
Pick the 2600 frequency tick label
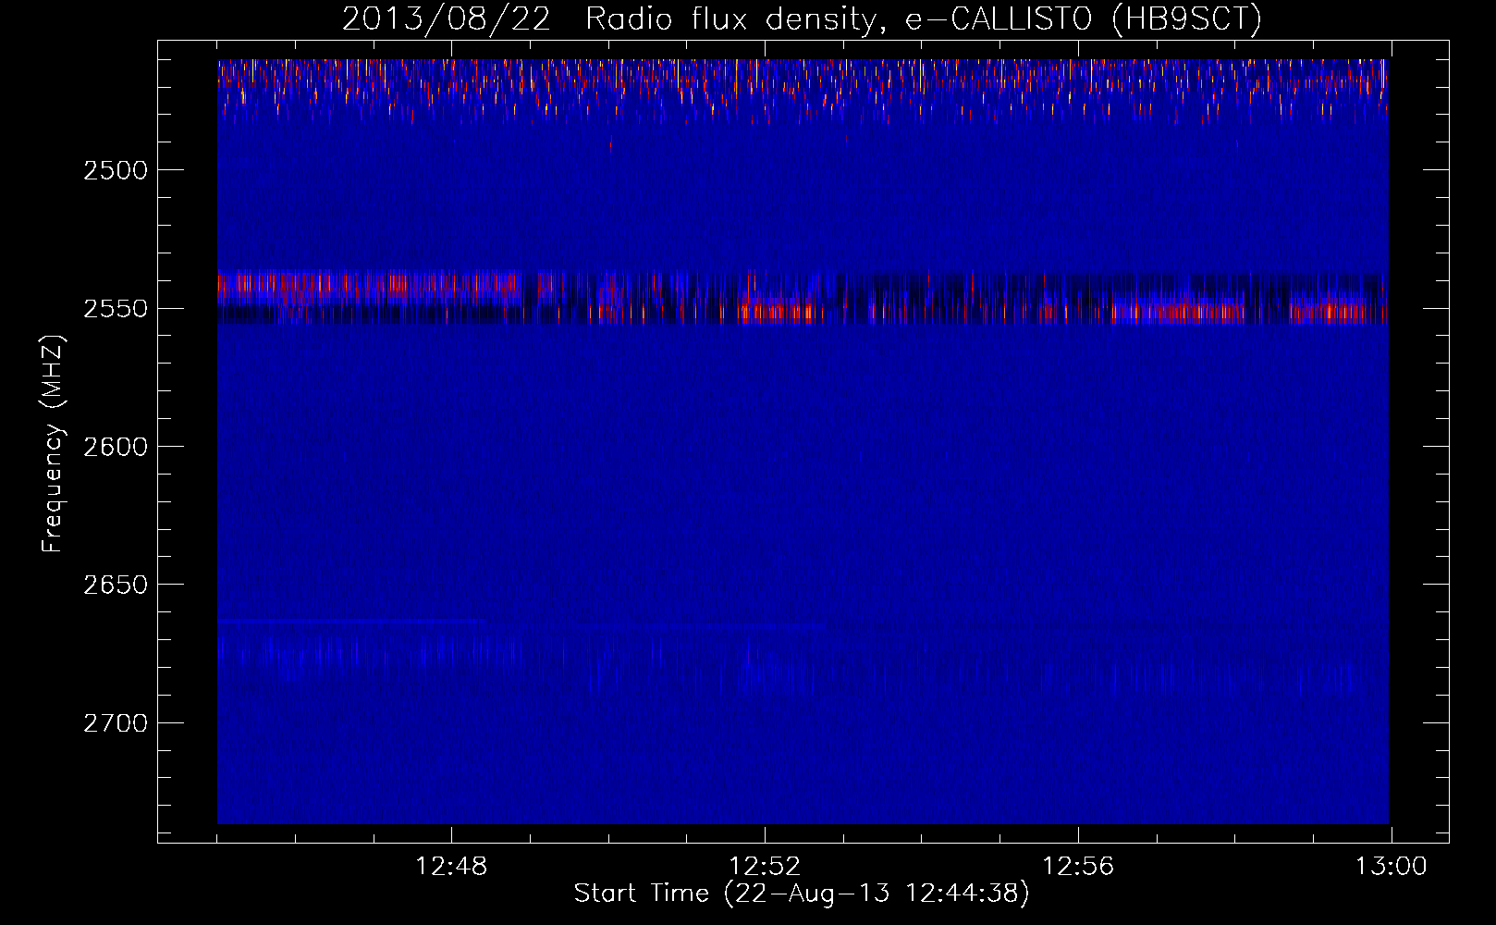tap(116, 447)
